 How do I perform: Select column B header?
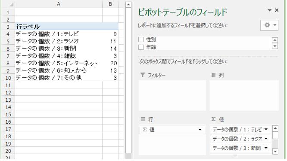110,4
